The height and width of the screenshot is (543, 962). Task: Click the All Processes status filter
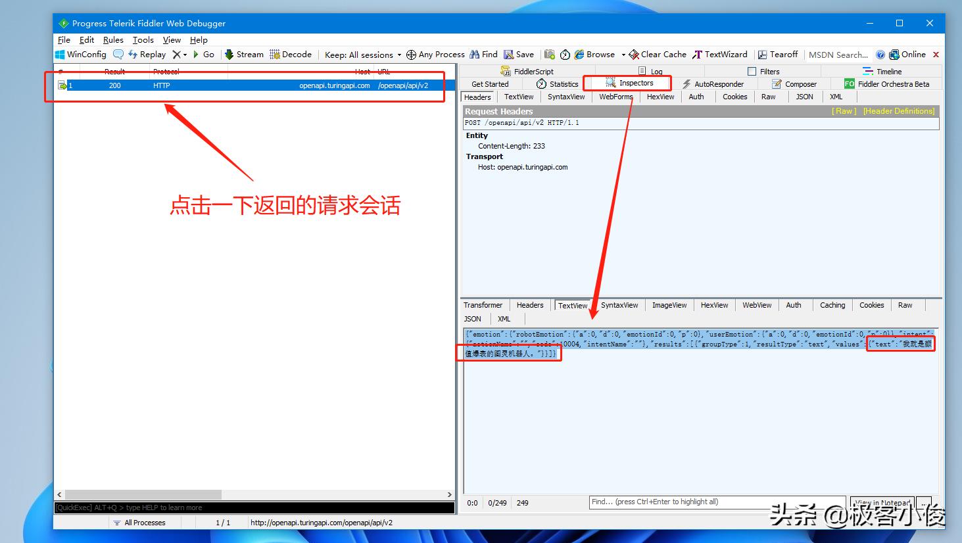[139, 523]
